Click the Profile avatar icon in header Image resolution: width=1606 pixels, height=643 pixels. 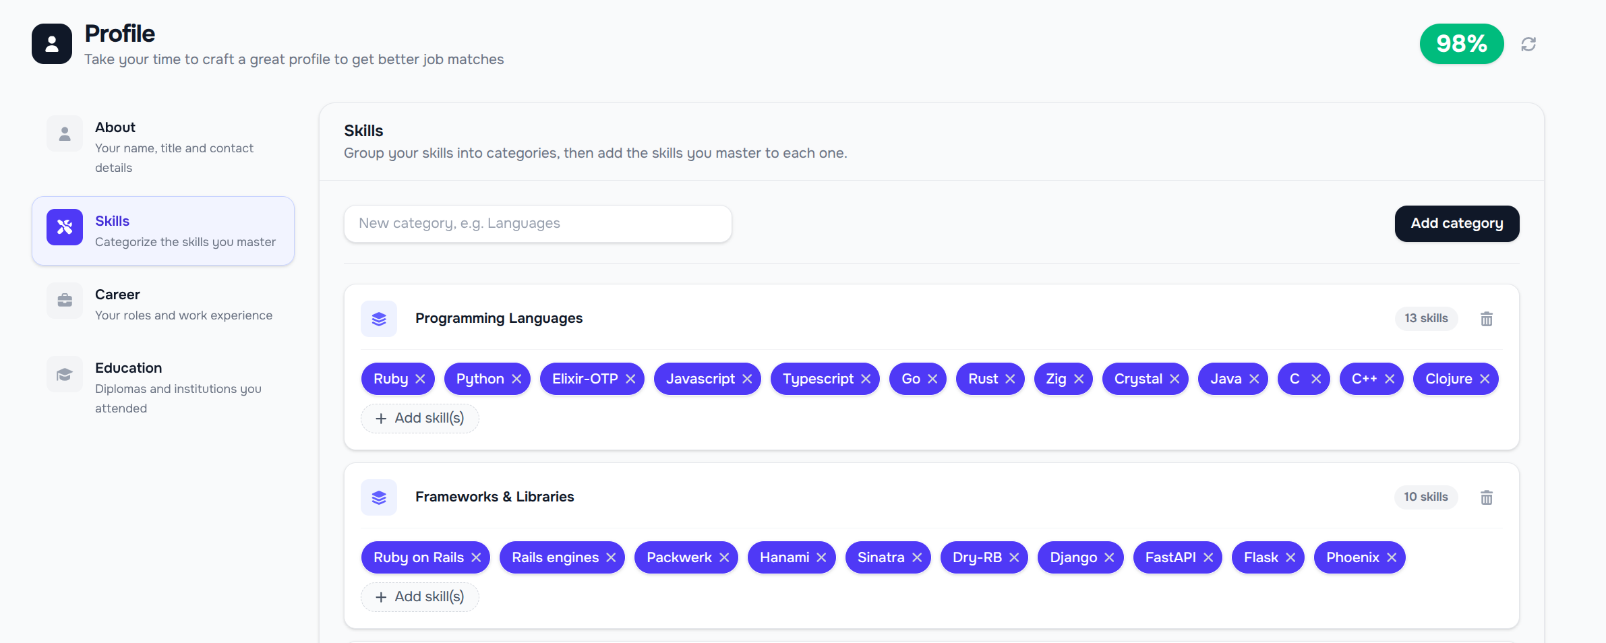point(52,44)
